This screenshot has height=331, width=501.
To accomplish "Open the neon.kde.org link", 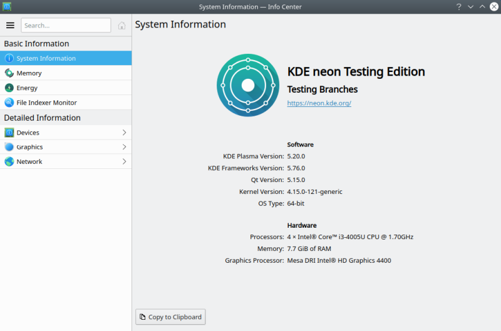I will 319,103.
